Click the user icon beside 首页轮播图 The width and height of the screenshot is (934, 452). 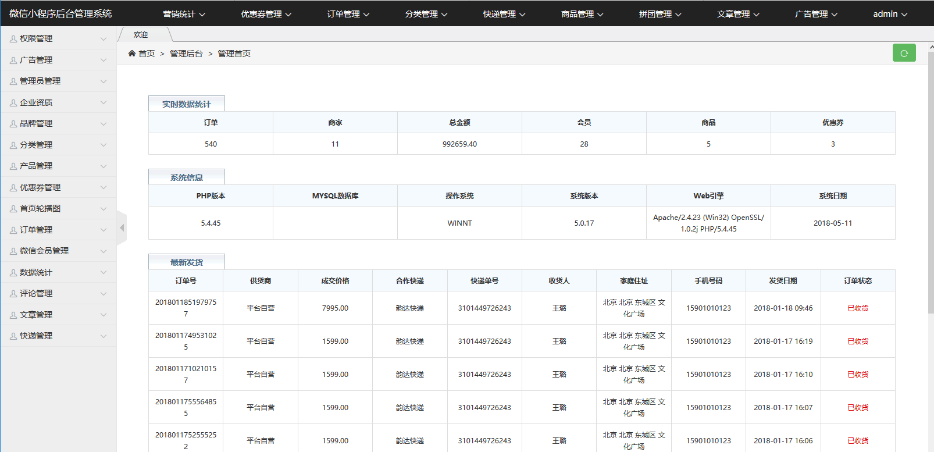13,209
